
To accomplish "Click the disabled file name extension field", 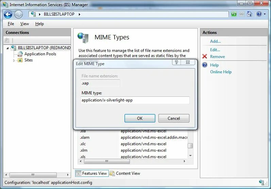I will pyautogui.click(x=100, y=83).
